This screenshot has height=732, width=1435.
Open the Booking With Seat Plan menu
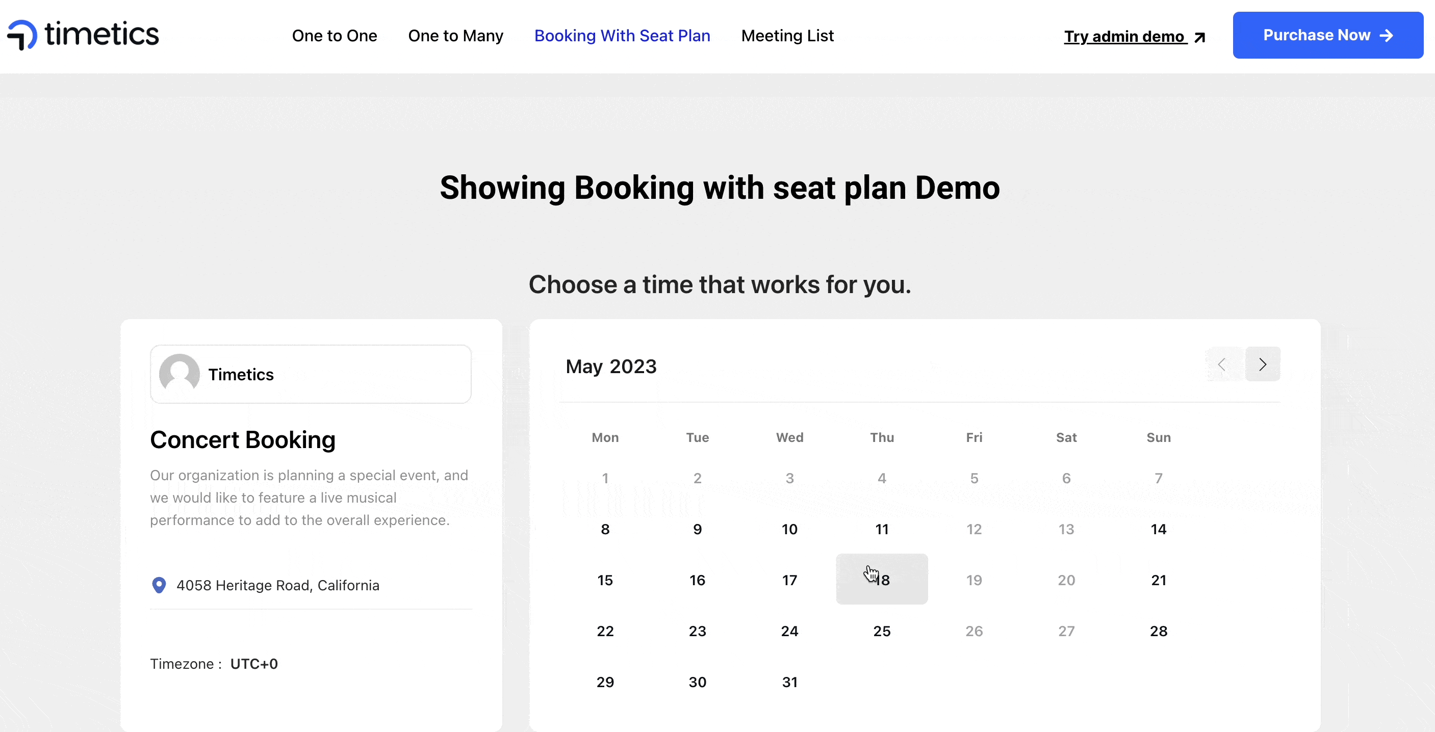[622, 36]
